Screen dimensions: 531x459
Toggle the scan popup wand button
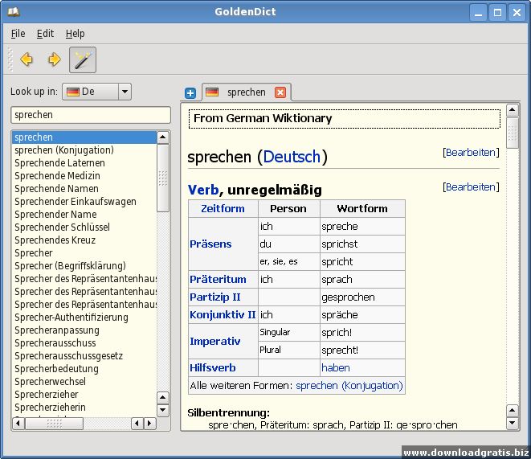coord(83,60)
